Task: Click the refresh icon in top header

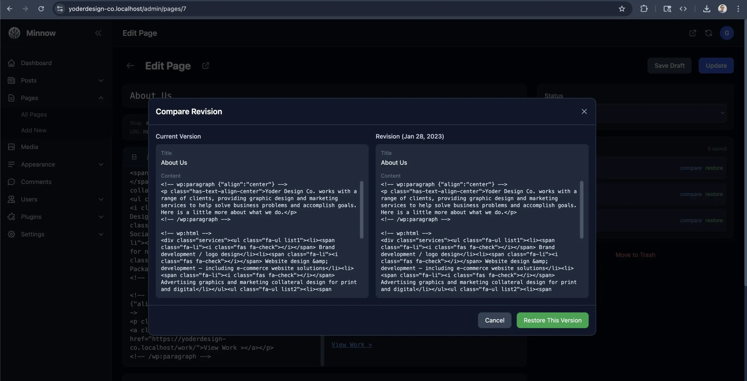Action: (708, 33)
